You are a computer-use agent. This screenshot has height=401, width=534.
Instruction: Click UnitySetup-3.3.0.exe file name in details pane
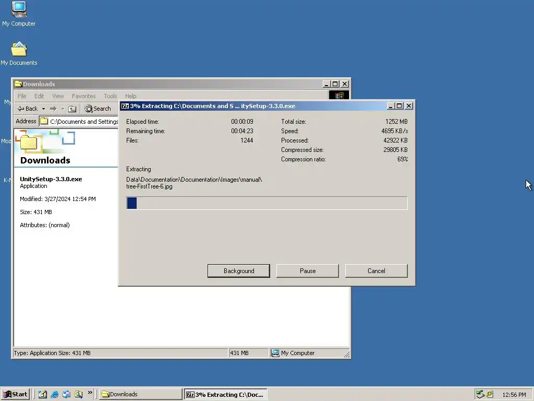click(x=51, y=179)
